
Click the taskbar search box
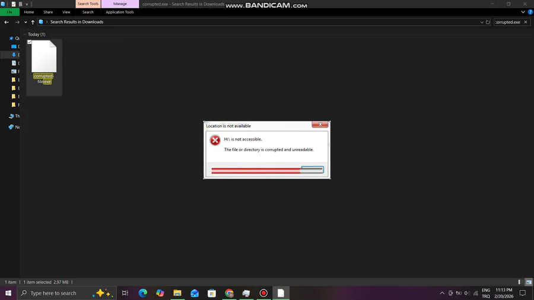(66, 293)
